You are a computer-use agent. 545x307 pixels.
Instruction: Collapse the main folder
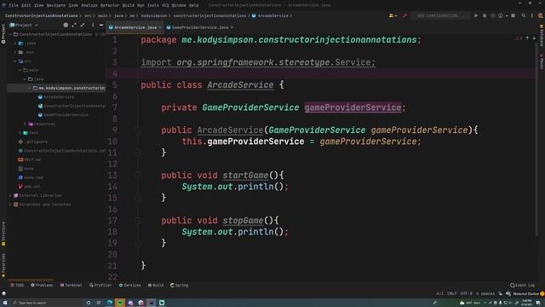20,70
